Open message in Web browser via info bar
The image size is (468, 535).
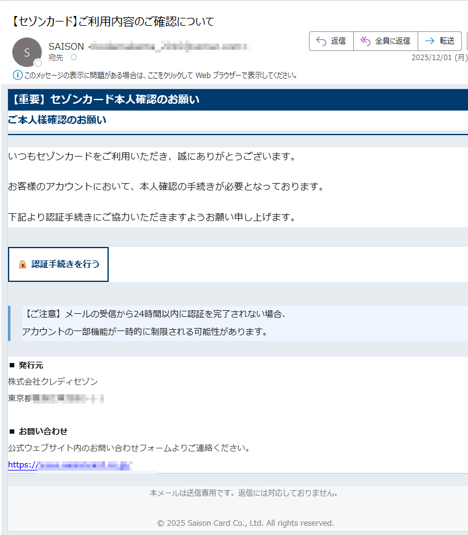click(x=160, y=76)
